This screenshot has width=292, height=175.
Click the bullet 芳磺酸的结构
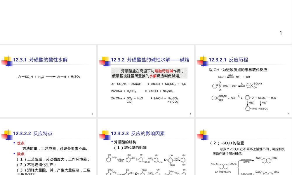click(x=125, y=142)
